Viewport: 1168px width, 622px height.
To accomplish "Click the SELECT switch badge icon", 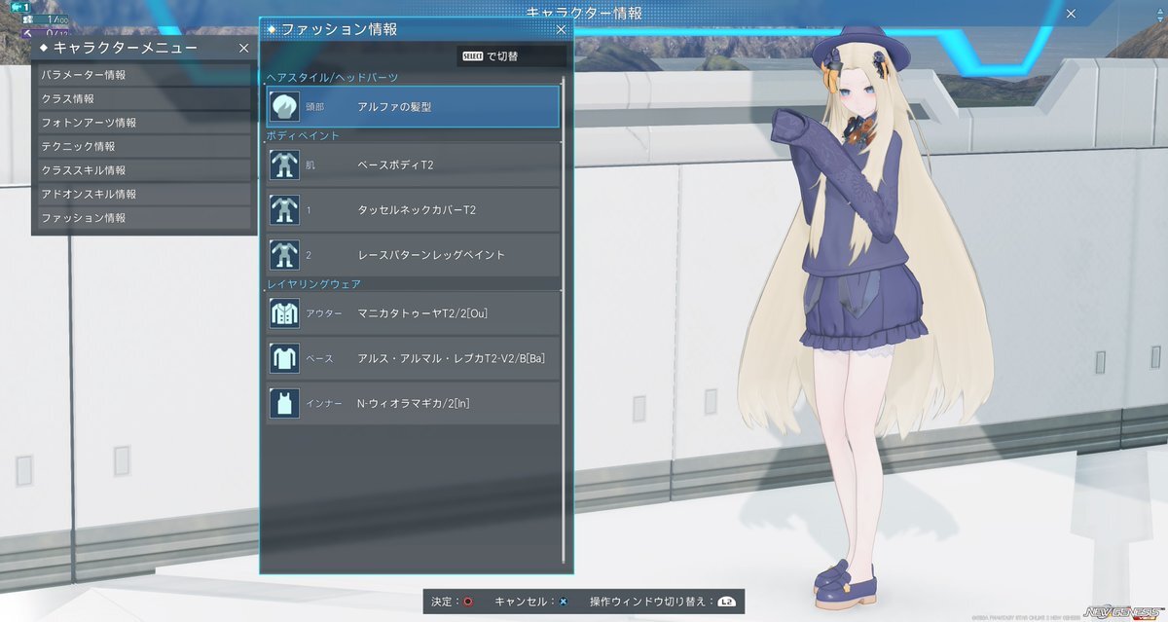I will point(472,56).
